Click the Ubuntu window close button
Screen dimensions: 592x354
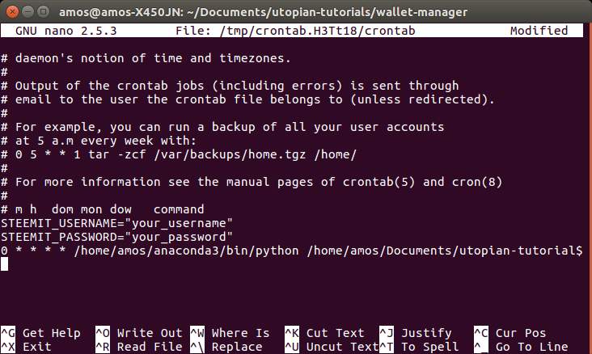coord(11,11)
